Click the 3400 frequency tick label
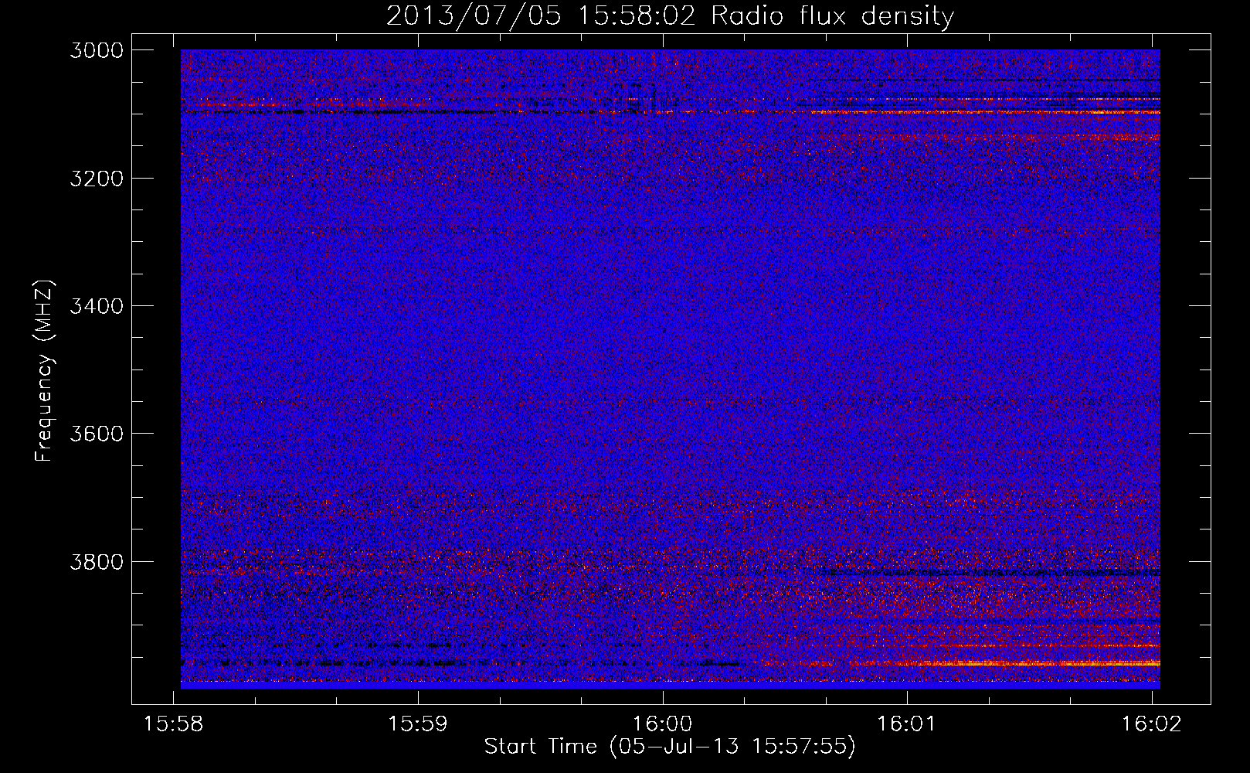The image size is (1250, 773). tap(97, 306)
